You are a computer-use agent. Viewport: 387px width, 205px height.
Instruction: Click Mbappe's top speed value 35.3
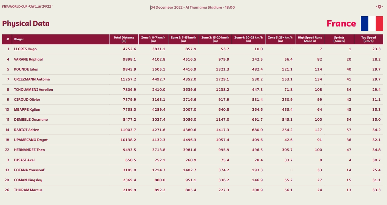click(x=376, y=109)
